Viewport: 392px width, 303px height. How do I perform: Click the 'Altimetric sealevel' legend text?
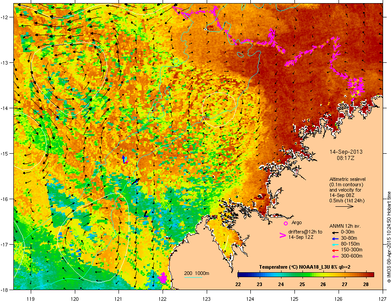pyautogui.click(x=347, y=179)
